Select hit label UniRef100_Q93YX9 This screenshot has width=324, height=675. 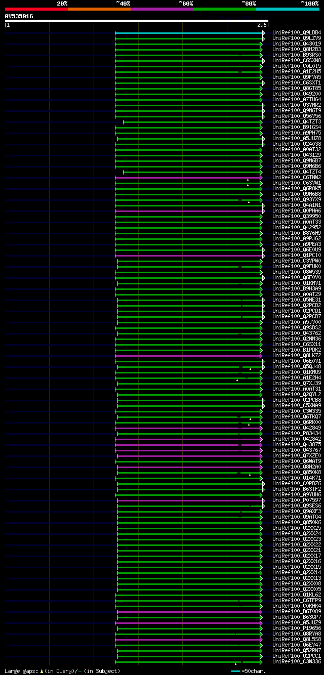point(297,200)
